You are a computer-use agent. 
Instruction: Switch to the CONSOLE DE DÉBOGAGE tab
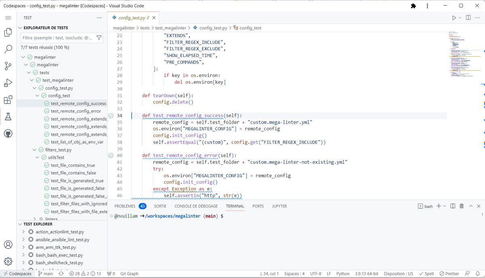tap(196, 206)
